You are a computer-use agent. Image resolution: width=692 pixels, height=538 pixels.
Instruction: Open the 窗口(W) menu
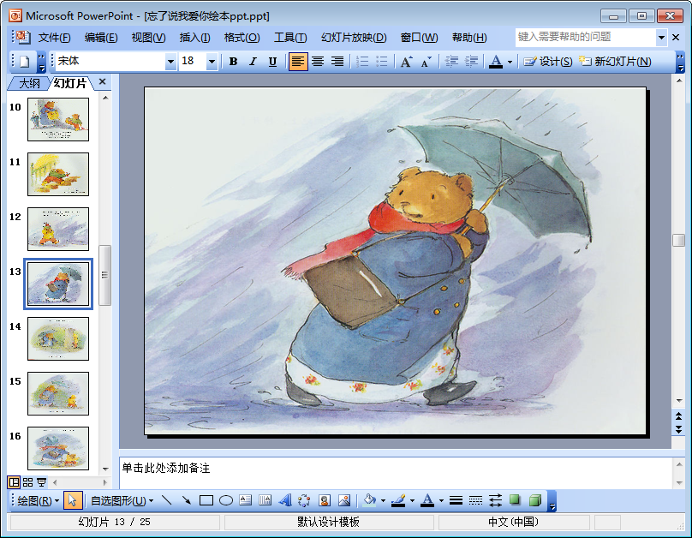click(420, 38)
